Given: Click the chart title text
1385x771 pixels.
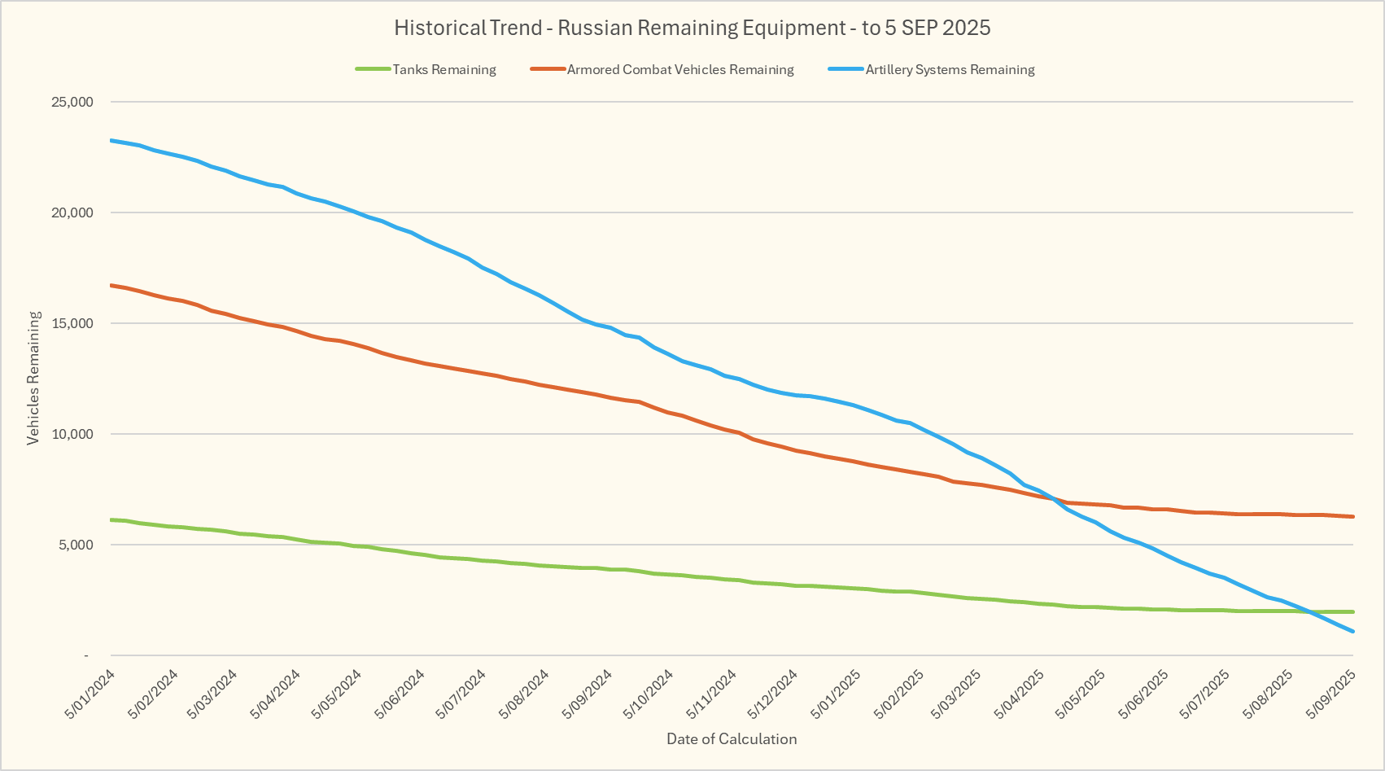Looking at the screenshot, I should point(692,28).
